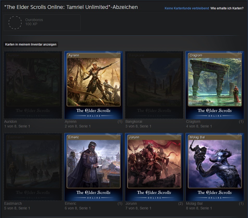This screenshot has height=218, width=248.
Task: Click the 'Ayrenn' caption below card
Action: (x=71, y=121)
